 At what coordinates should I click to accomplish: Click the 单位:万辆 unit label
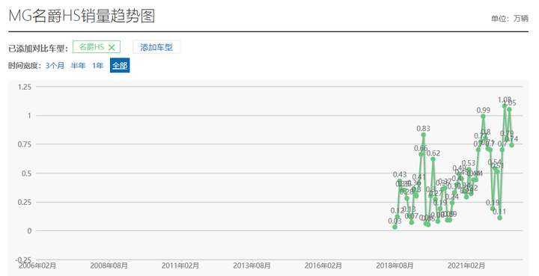click(510, 19)
